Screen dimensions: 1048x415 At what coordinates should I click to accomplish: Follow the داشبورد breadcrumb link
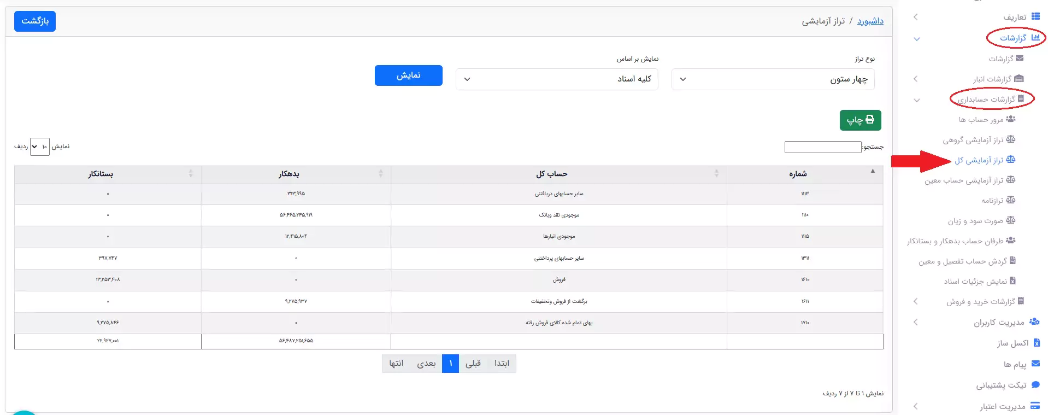(870, 21)
